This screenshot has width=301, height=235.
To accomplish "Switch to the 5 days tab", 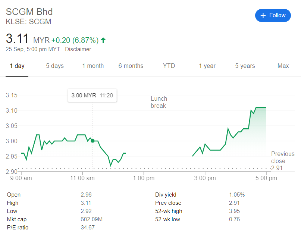I will (55, 66).
